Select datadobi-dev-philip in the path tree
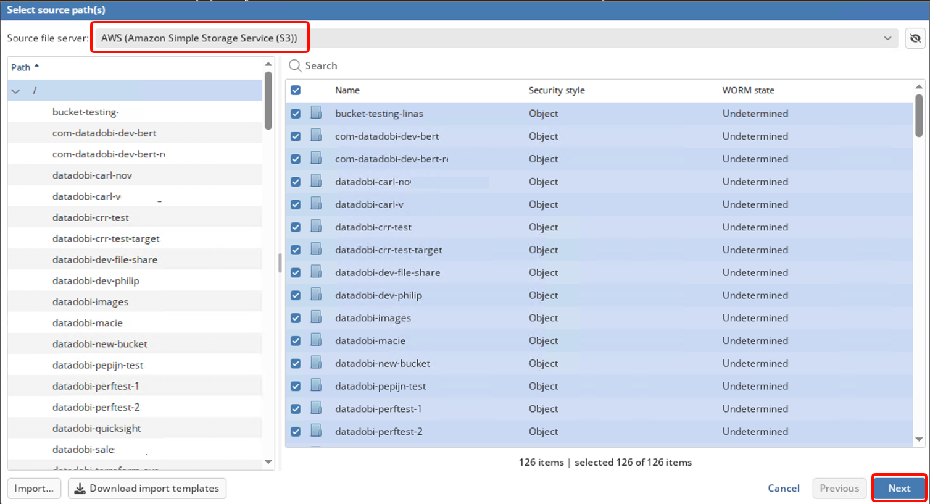The width and height of the screenshot is (930, 504). click(x=96, y=280)
